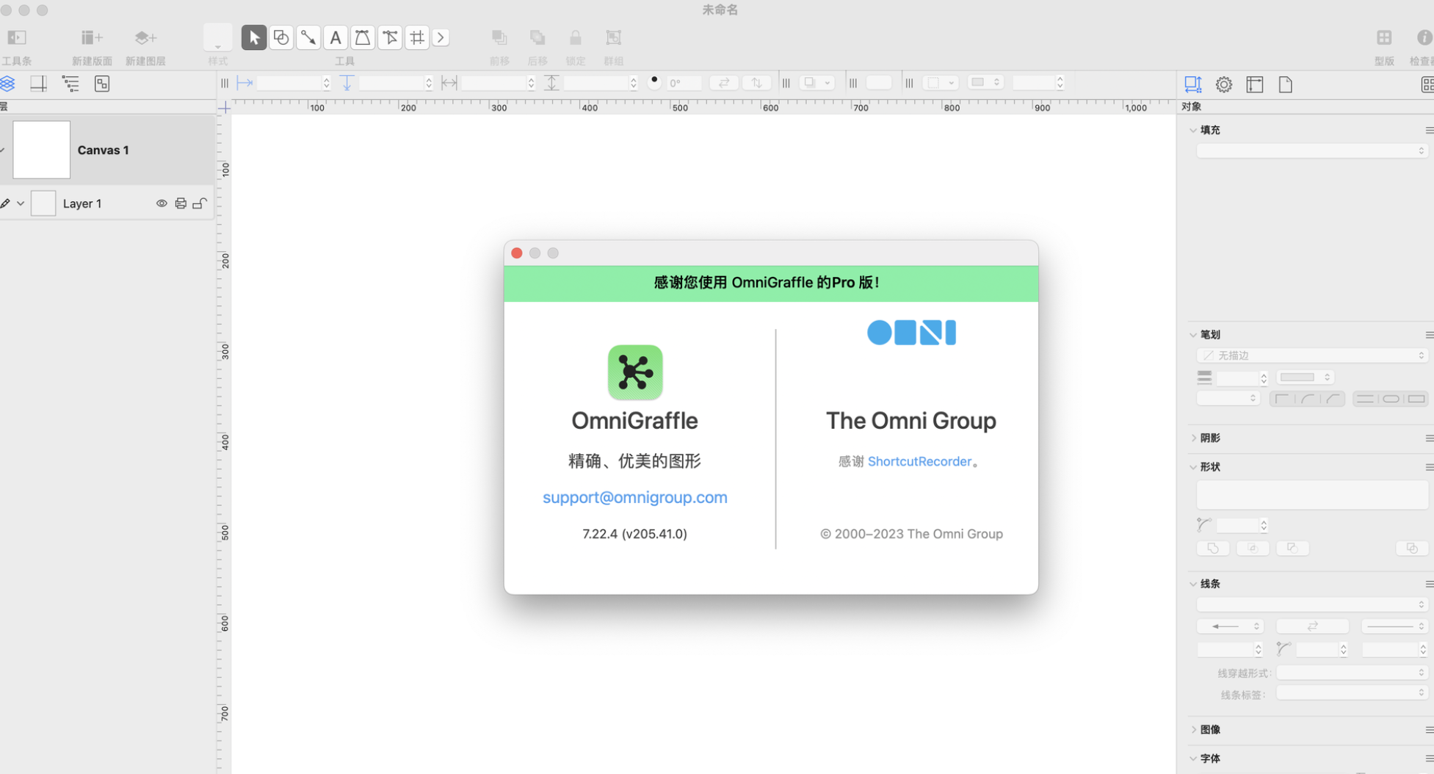This screenshot has height=774, width=1434.
Task: Hide Layer 1 via its eye toggle
Action: 162,203
